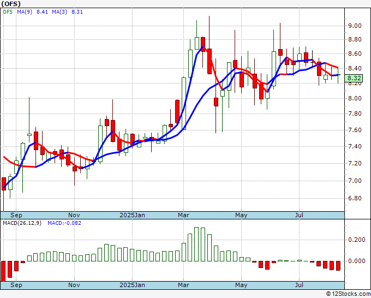Viewport: 371px width, 298px height.
Task: Click the 0.200 MACD axis label
Action: click(x=357, y=240)
